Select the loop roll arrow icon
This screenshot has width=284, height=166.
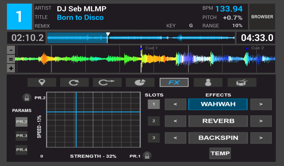[107, 82]
